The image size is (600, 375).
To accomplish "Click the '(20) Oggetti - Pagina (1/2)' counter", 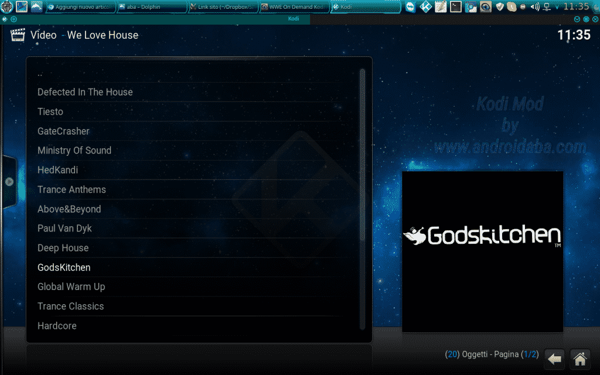I will point(492,354).
